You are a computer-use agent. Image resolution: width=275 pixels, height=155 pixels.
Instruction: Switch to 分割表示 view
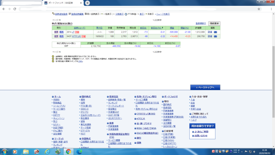coord(120,14)
